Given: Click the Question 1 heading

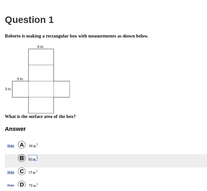Looking at the screenshot, I should (x=29, y=20).
